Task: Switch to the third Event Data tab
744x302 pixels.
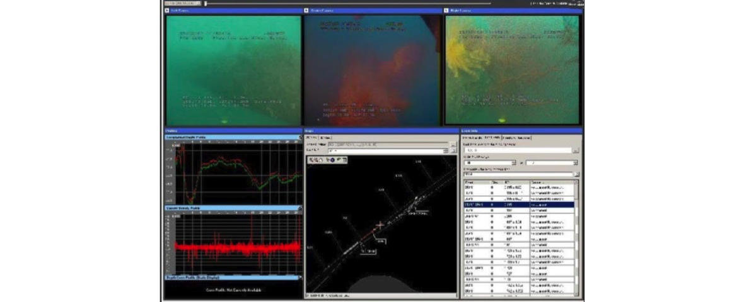Action: [516, 138]
